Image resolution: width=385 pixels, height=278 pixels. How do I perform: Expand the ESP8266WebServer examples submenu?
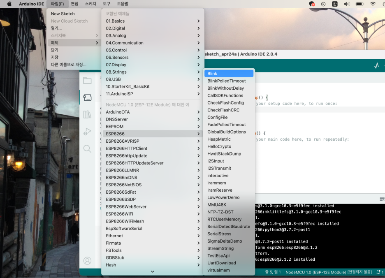tap(153, 206)
